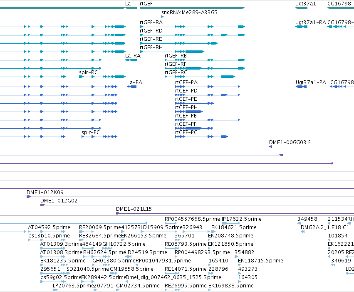
Task: Click the 340619 EST label
Action: (x=341, y=261)
